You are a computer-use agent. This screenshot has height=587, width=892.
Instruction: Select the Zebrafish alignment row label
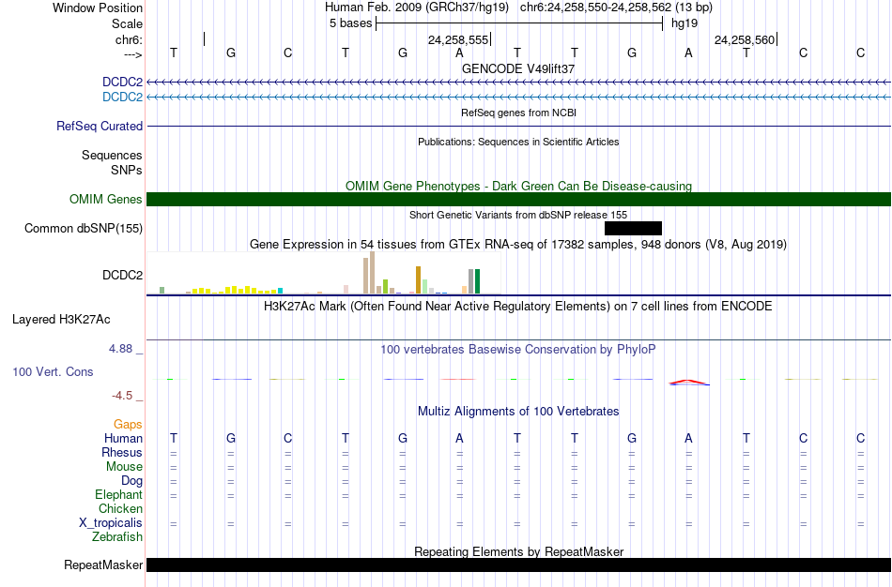(117, 536)
